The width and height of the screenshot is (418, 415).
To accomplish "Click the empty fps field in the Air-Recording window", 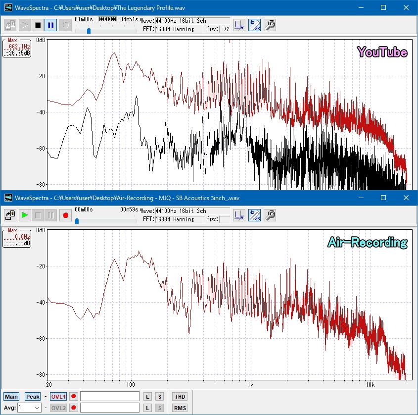I will click(225, 219).
